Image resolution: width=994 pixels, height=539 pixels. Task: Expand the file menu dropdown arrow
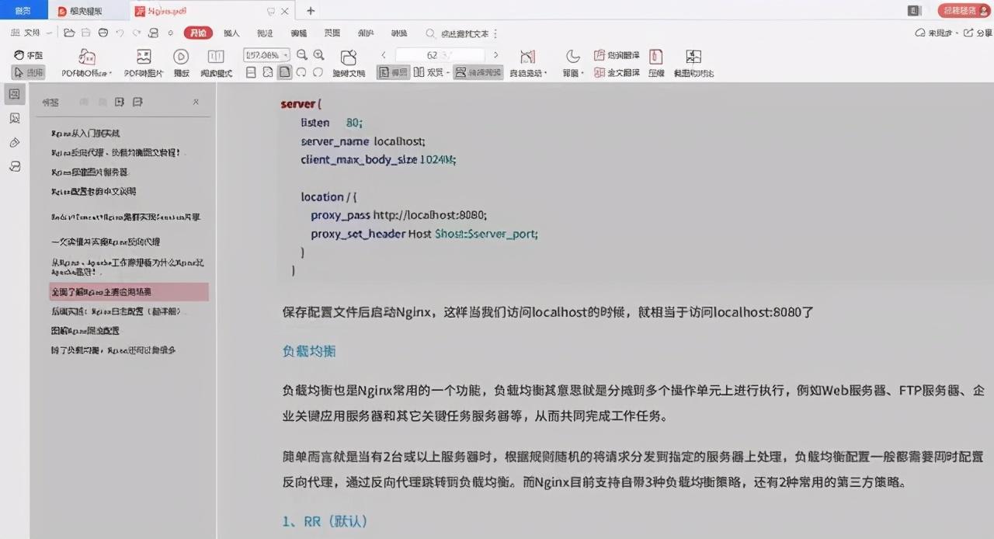coord(50,33)
